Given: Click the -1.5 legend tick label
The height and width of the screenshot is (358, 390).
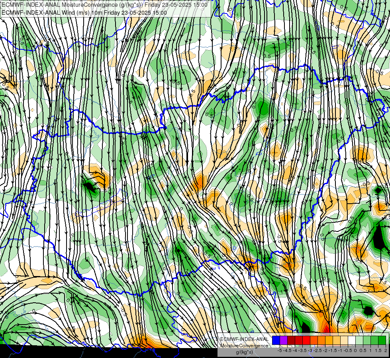Looking at the screenshot, I should [333, 350].
